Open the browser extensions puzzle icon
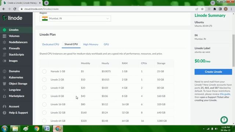This screenshot has height=132, width=235. pos(214,9)
